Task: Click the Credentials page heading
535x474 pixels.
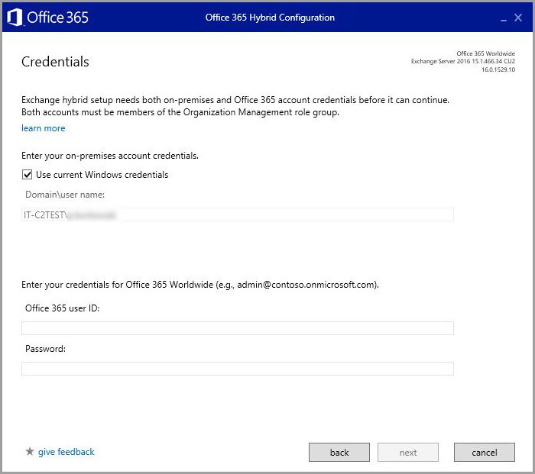Action: point(55,62)
